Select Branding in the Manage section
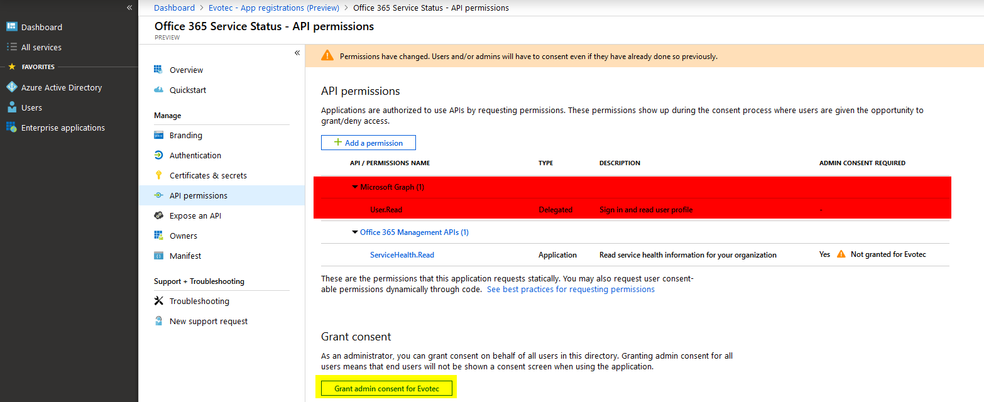 click(x=185, y=135)
